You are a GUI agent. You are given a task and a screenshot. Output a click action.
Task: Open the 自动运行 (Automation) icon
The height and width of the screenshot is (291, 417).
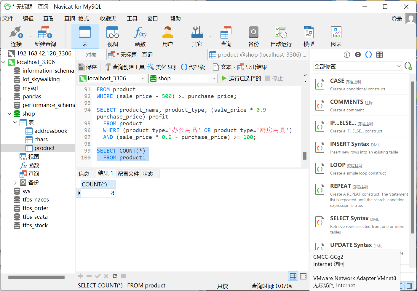pyautogui.click(x=281, y=36)
